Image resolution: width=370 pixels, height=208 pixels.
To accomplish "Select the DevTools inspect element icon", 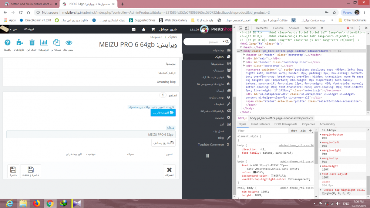I will tap(240, 28).
